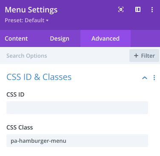The height and width of the screenshot is (156, 160).
Task: Open CSS ID & Classes section options dots
Action: coord(154,78)
